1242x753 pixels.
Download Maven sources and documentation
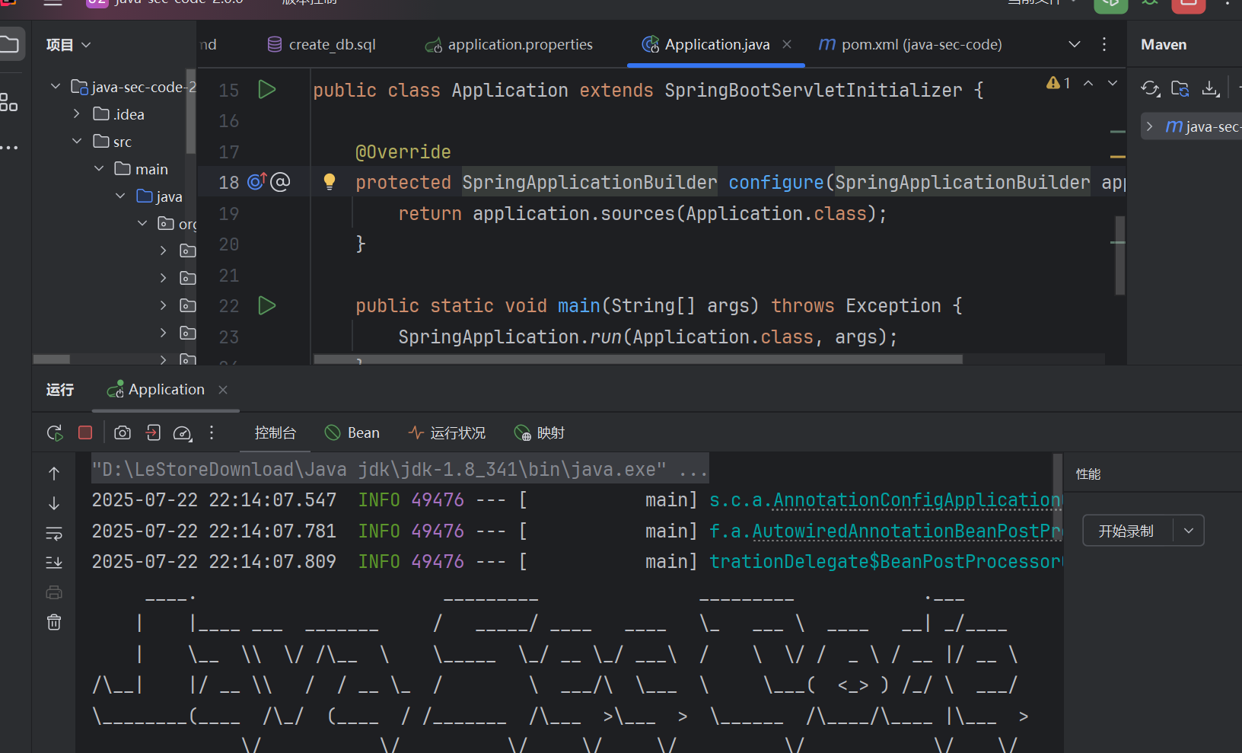(x=1210, y=89)
